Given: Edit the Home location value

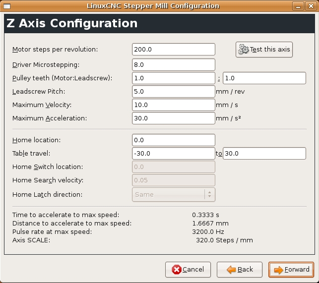Looking at the screenshot, I should (x=174, y=140).
